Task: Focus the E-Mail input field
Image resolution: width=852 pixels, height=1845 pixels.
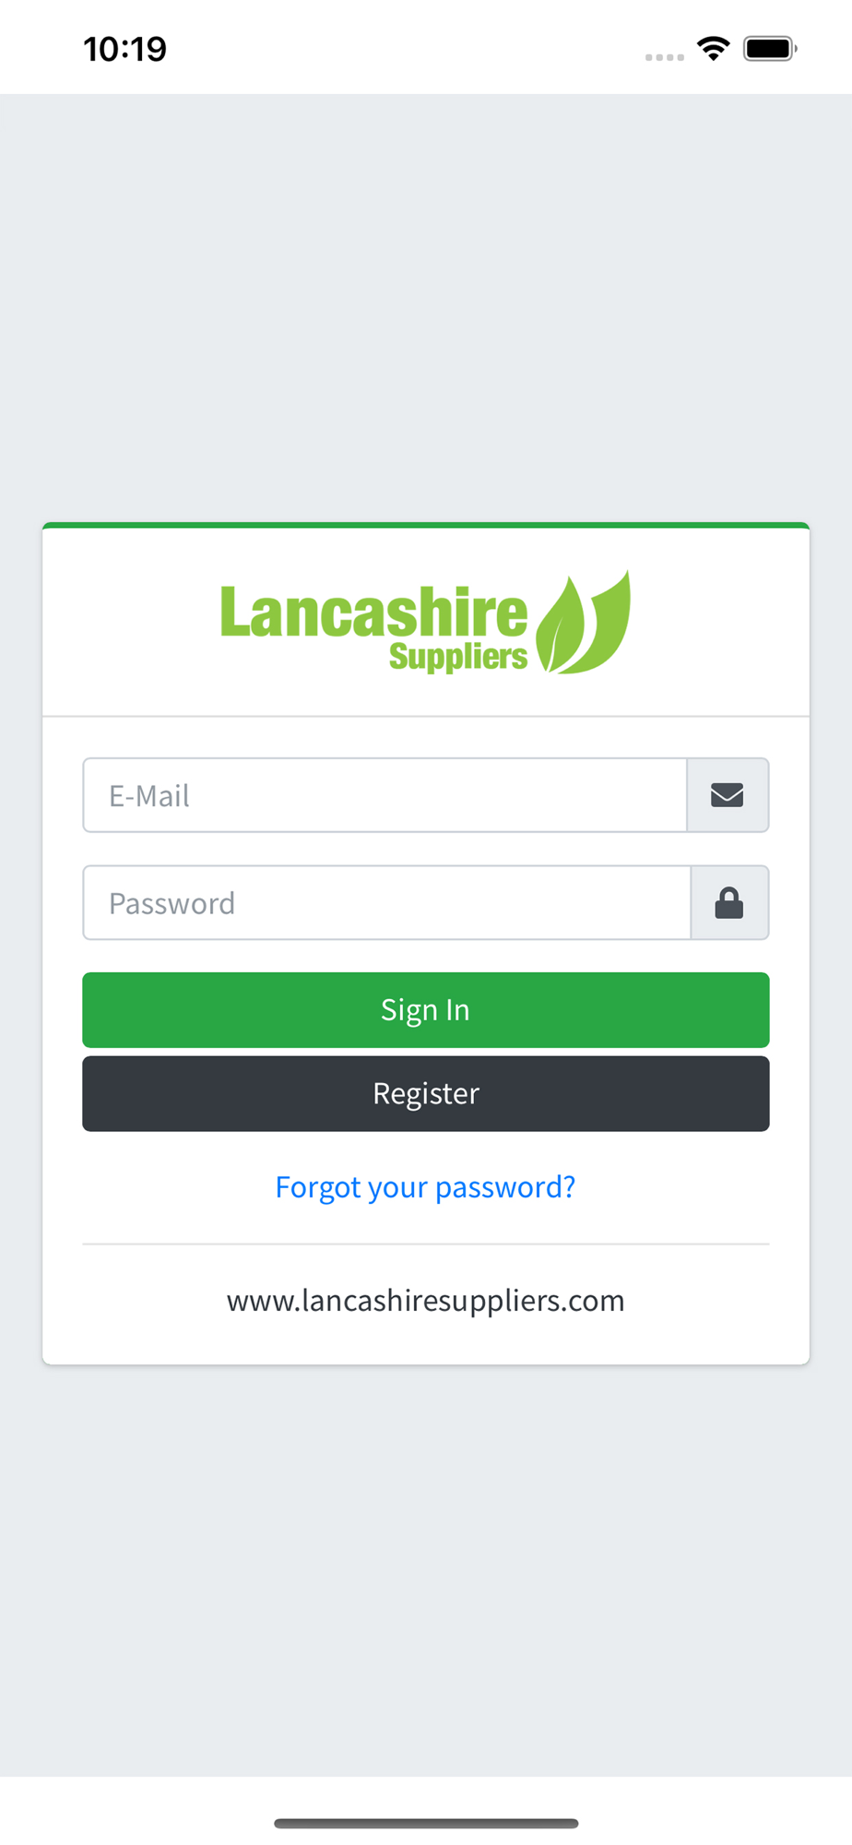Action: pos(385,795)
